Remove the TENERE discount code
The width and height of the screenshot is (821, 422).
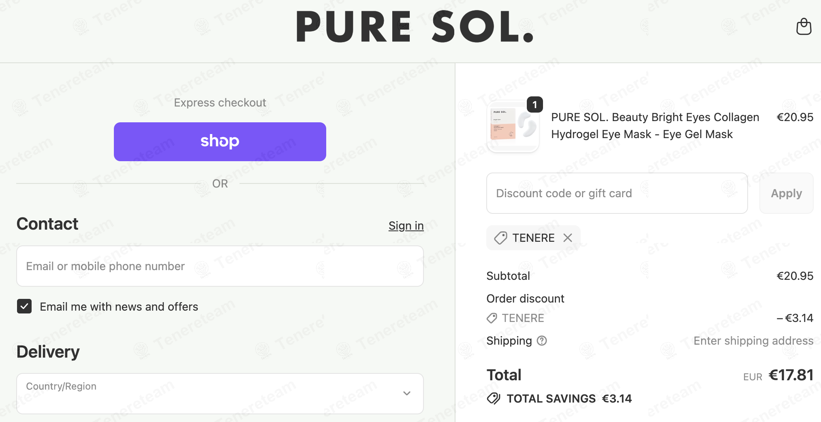pyautogui.click(x=568, y=238)
